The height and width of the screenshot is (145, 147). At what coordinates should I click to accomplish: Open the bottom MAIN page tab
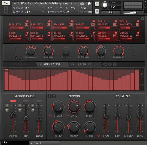coord(15,143)
